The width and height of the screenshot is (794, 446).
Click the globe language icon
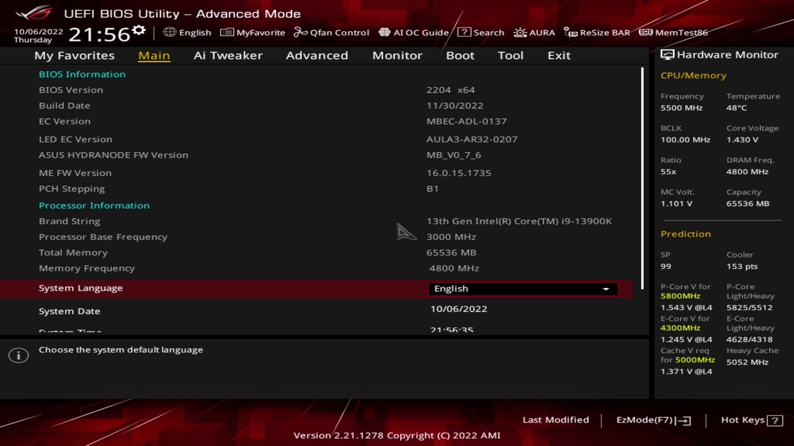point(170,32)
